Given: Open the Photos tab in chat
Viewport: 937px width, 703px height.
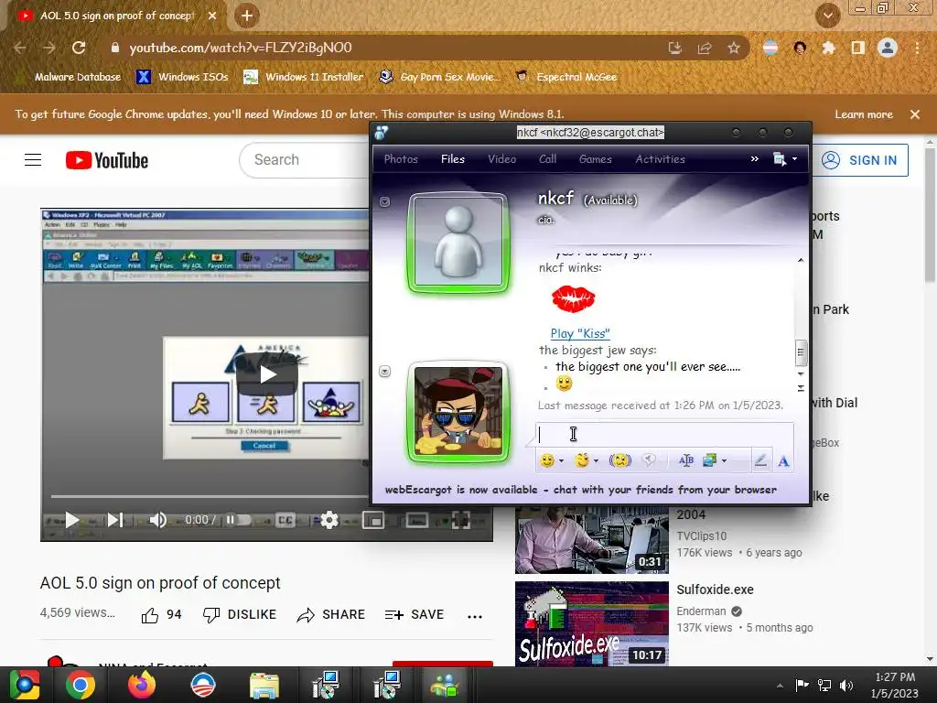Looking at the screenshot, I should tap(401, 159).
